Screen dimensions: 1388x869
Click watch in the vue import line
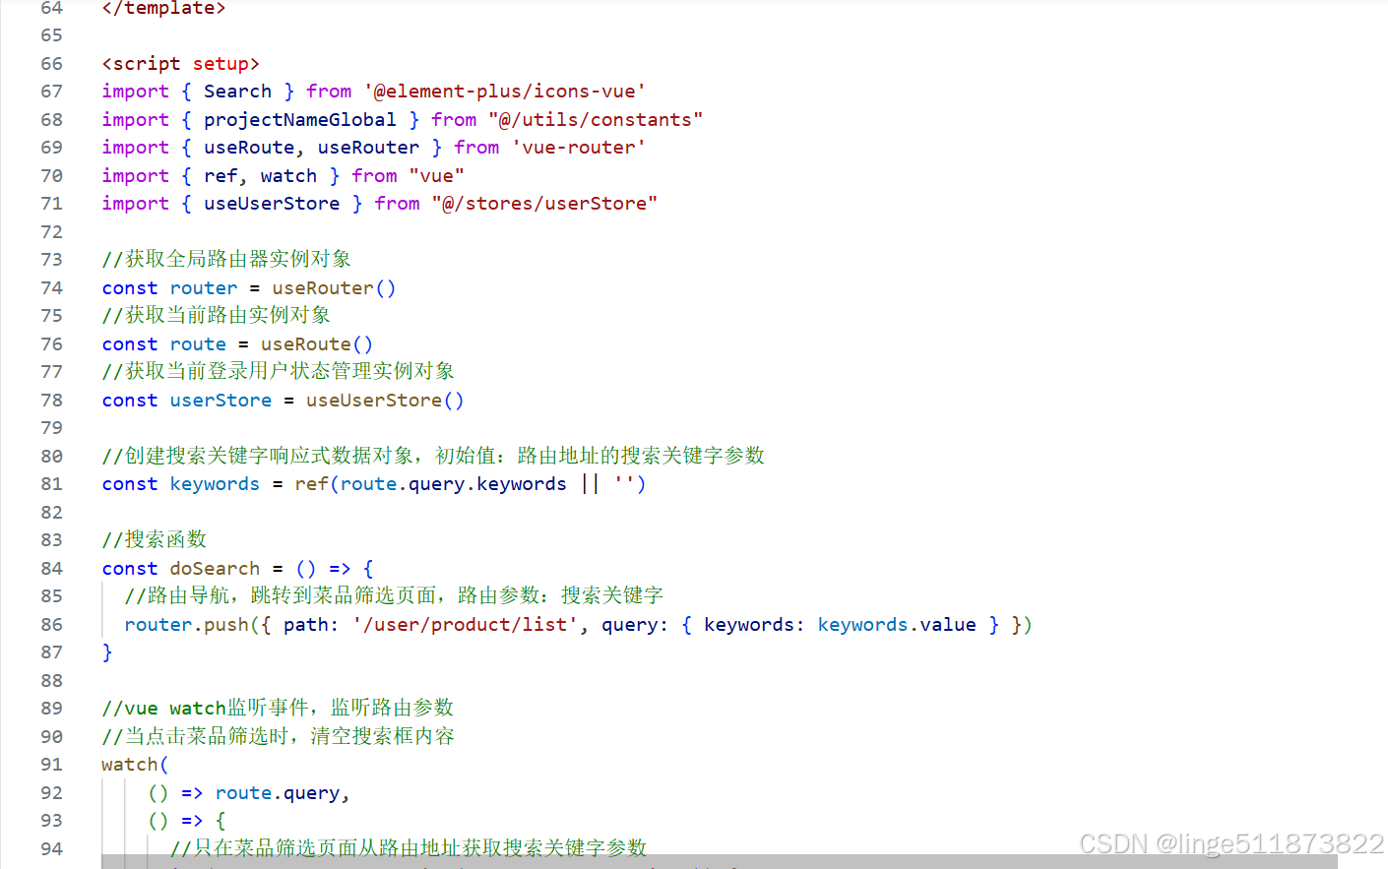288,176
